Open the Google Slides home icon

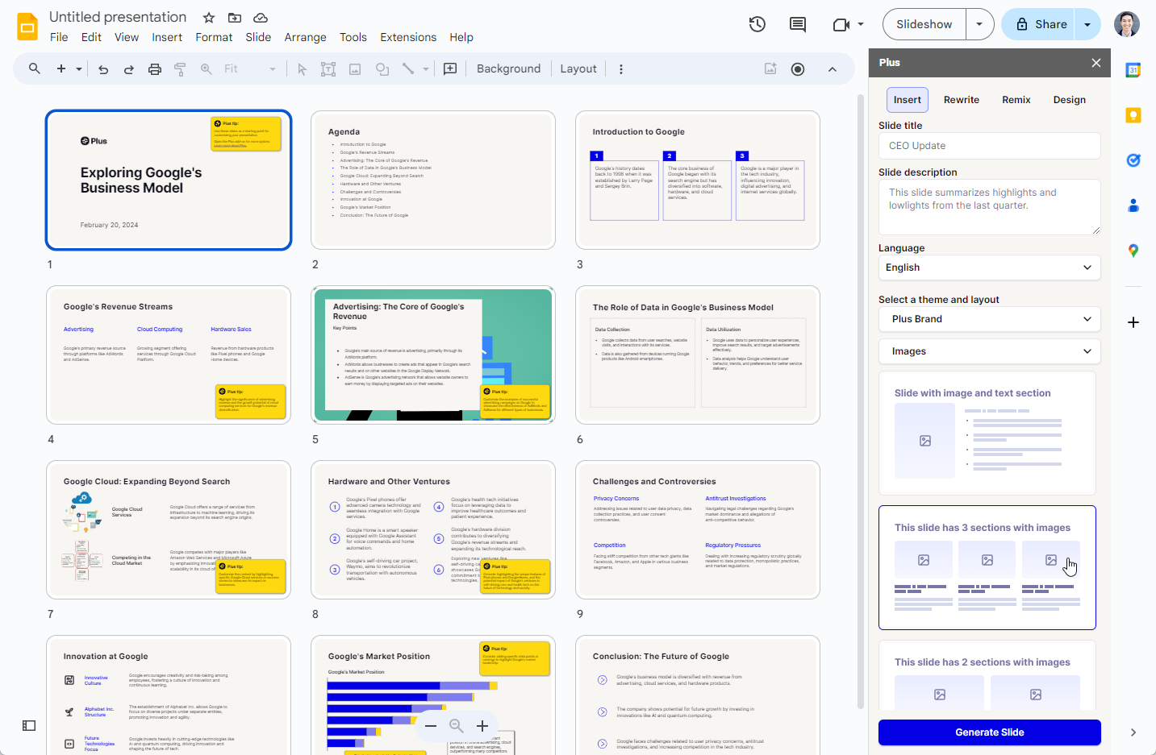(27, 26)
